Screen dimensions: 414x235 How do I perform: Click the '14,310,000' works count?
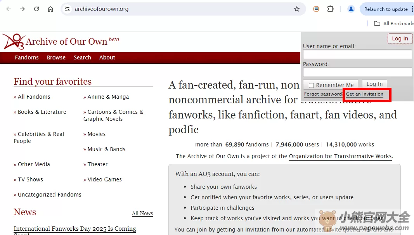click(x=341, y=144)
